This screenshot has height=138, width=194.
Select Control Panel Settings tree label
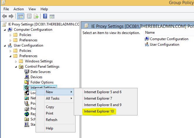(x=42, y=67)
